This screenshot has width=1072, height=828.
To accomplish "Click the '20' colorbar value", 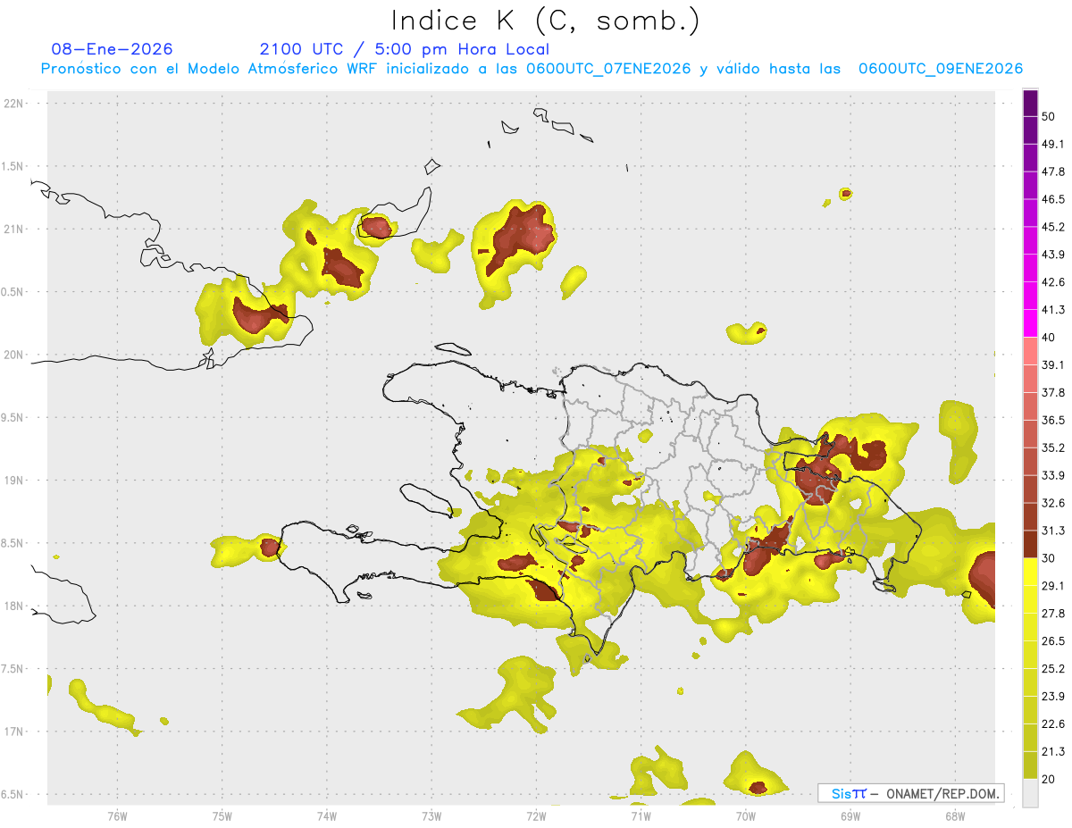I will (x=1049, y=780).
